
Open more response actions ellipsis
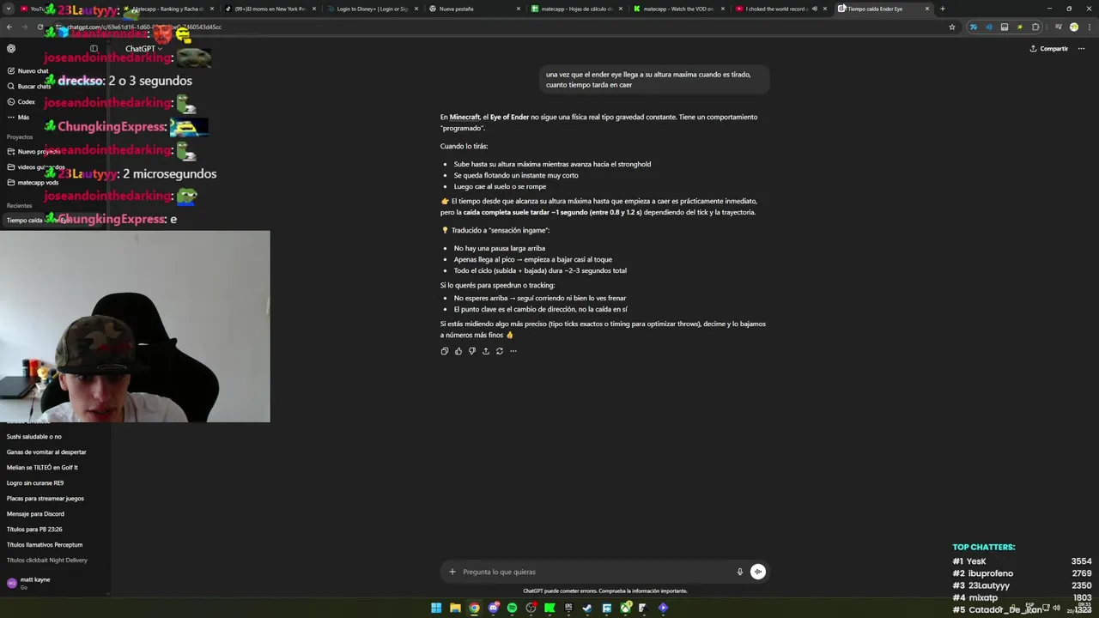pos(513,351)
